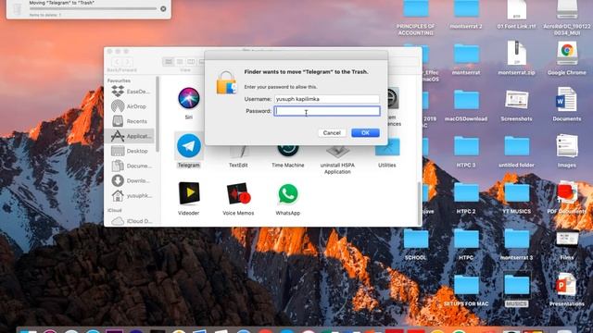This screenshot has height=333, width=593.
Task: Select the Time Machine app label
Action: (x=287, y=166)
